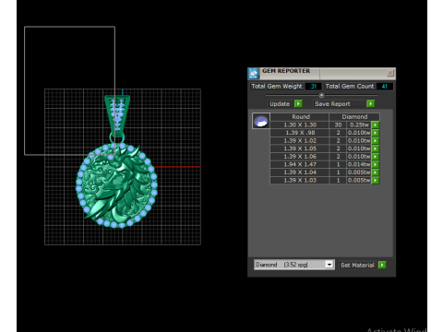The image size is (443, 332).
Task: Click green arrow for 1.39 X .98 row
Action: 375,133
